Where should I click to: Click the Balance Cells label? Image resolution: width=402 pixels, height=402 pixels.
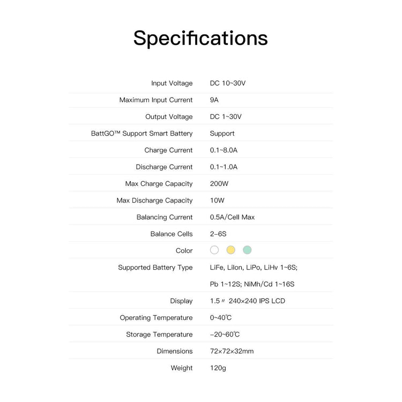pyautogui.click(x=172, y=234)
